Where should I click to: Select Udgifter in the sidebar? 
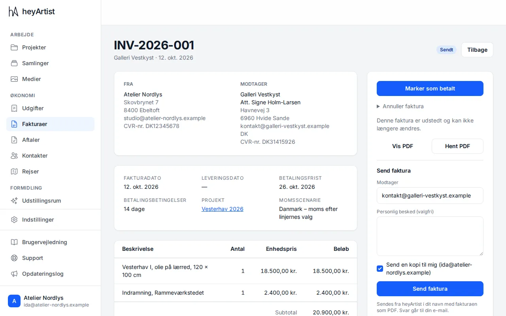[x=51, y=108]
